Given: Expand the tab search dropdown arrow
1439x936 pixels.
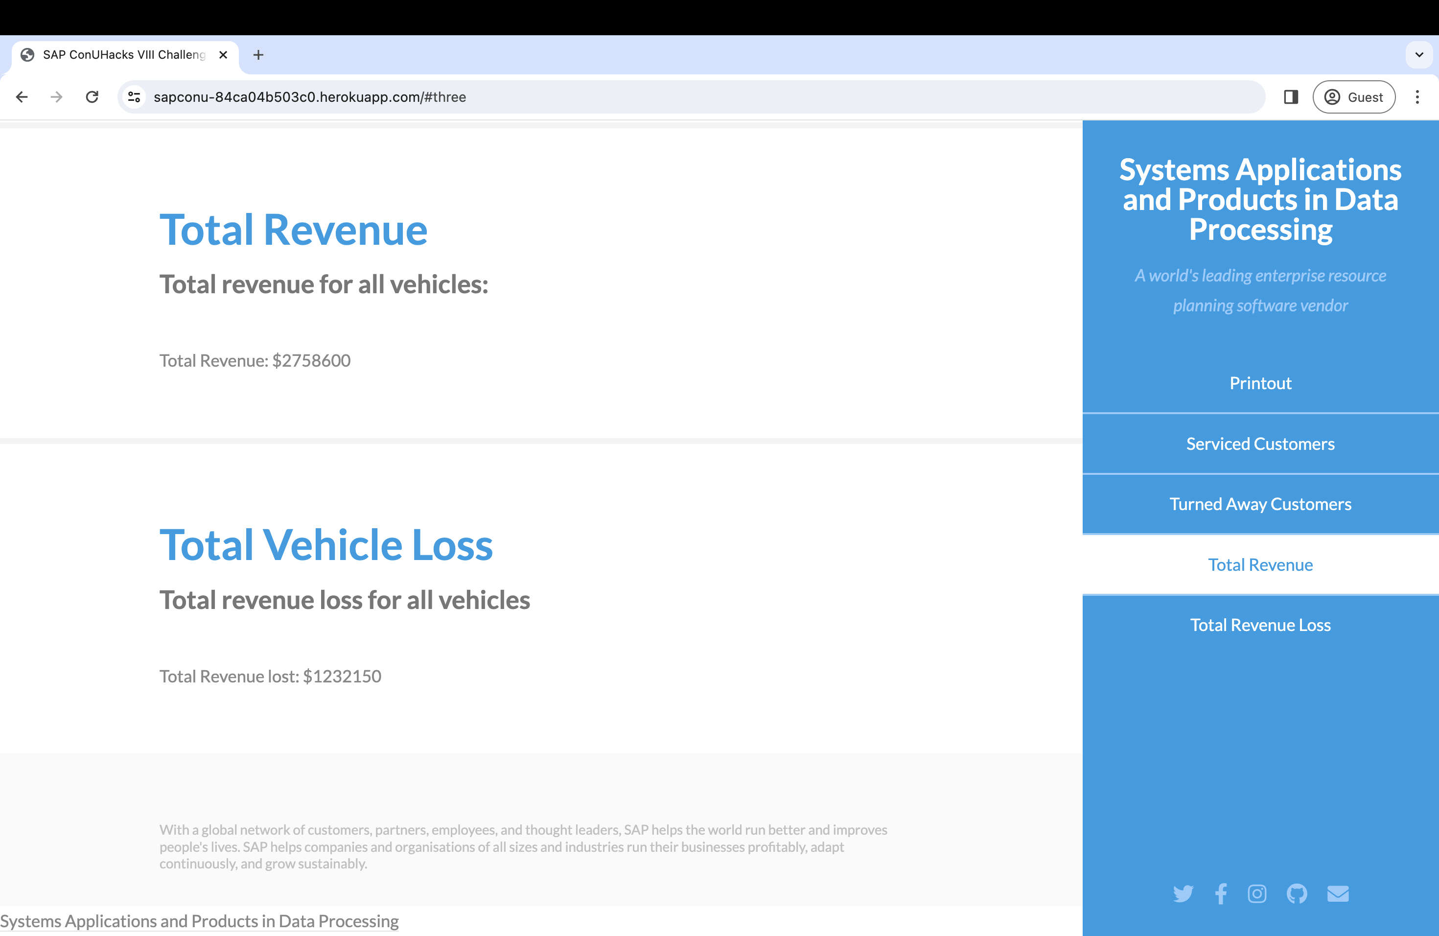Looking at the screenshot, I should pos(1418,55).
